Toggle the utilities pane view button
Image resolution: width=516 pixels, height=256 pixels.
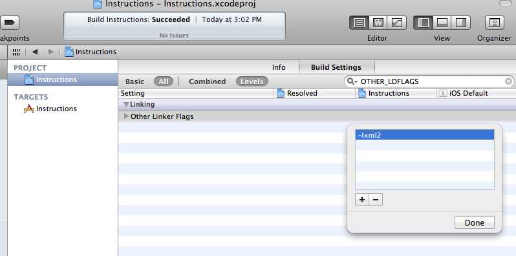(460, 23)
